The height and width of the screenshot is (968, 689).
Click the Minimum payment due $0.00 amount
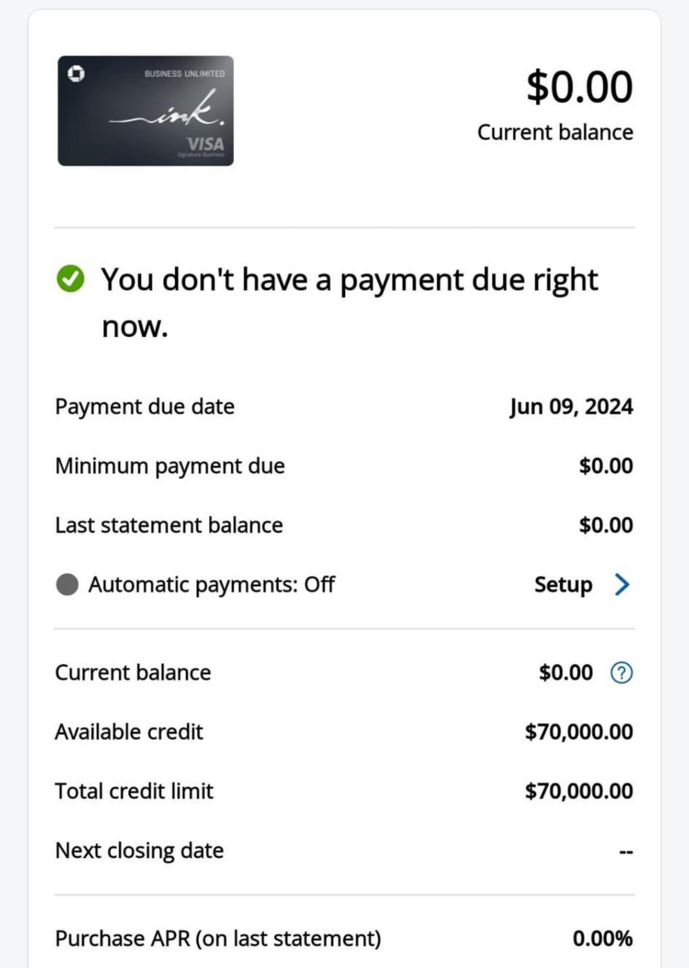pos(605,466)
